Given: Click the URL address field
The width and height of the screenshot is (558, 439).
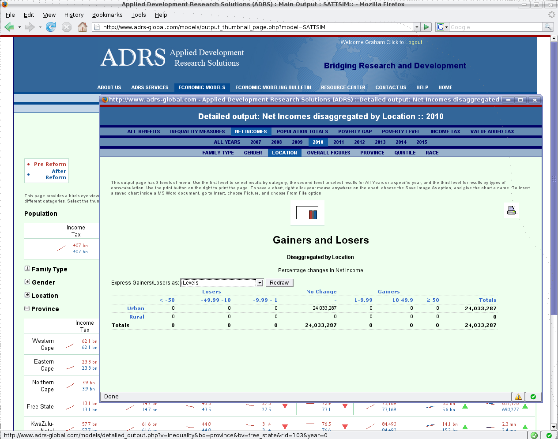Looking at the screenshot, I should (x=256, y=27).
